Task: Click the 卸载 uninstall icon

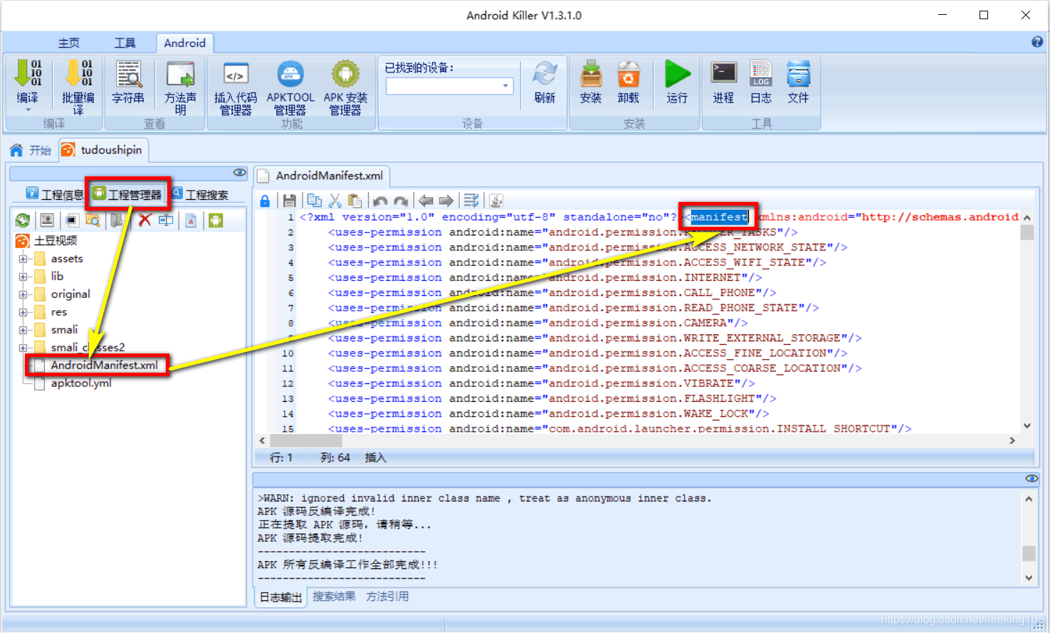Action: coord(628,74)
